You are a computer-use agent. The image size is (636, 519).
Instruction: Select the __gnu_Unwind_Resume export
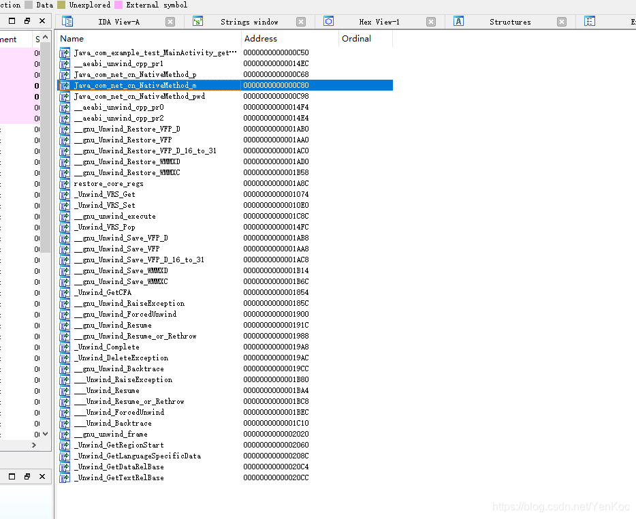[225, 326]
